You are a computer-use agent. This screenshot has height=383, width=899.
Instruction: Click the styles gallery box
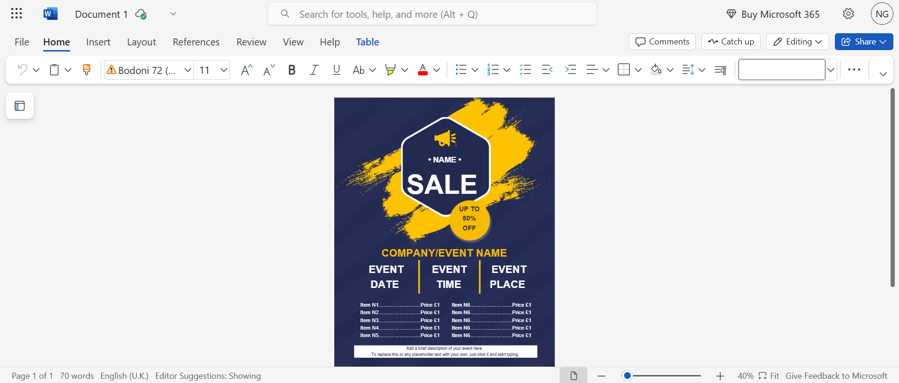point(781,70)
